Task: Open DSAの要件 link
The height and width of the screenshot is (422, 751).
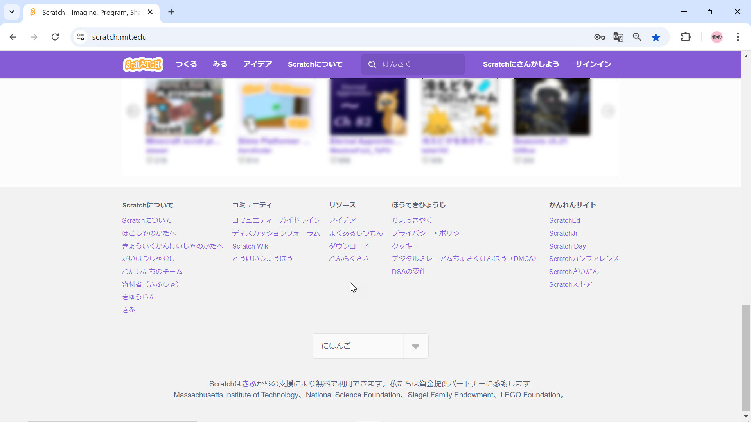Action: [x=409, y=272]
